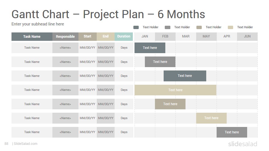This screenshot has height=151, width=269.
Task: Select the beige legend color swatch
Action: pyautogui.click(x=230, y=27)
